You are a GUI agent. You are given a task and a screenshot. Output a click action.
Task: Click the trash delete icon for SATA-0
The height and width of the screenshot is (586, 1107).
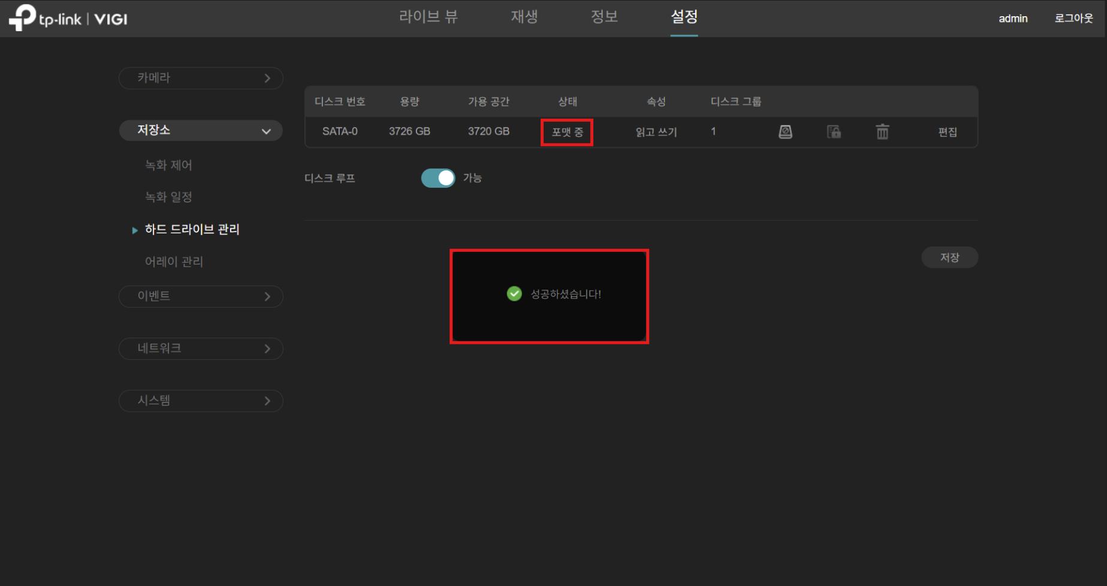(x=882, y=132)
